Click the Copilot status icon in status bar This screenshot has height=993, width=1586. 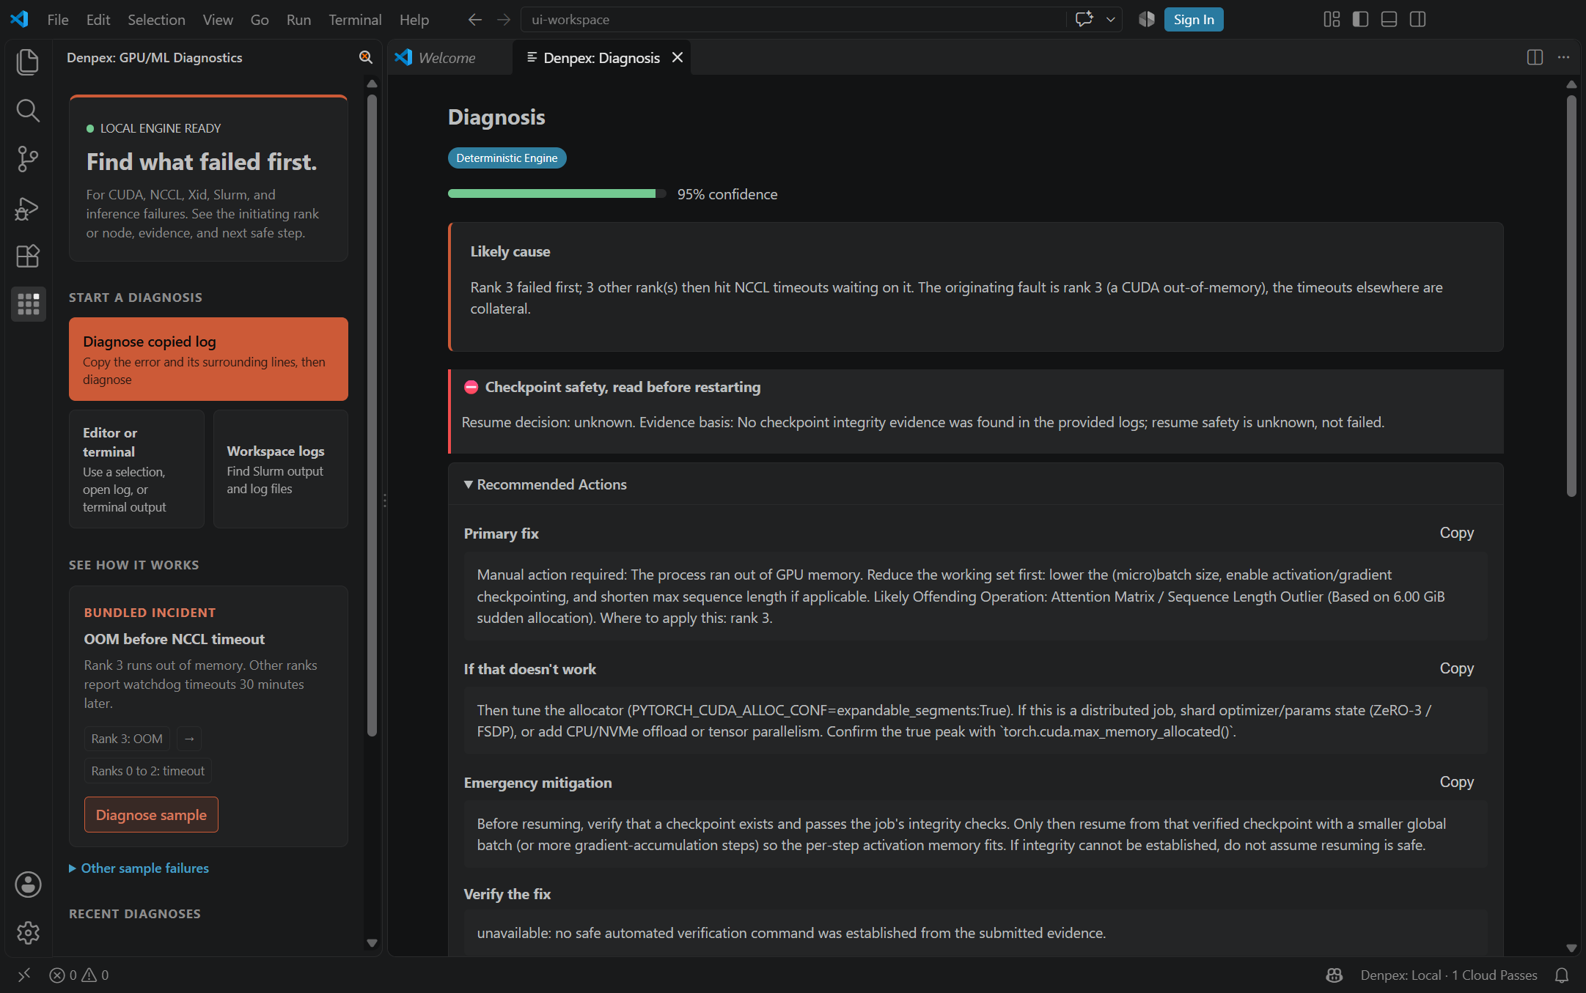[x=1334, y=975]
